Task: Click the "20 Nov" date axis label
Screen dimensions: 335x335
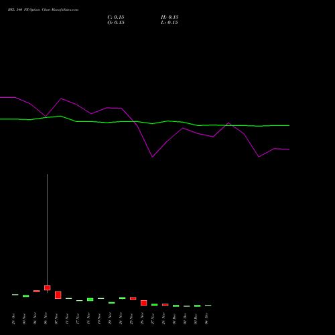Action: coord(110,319)
